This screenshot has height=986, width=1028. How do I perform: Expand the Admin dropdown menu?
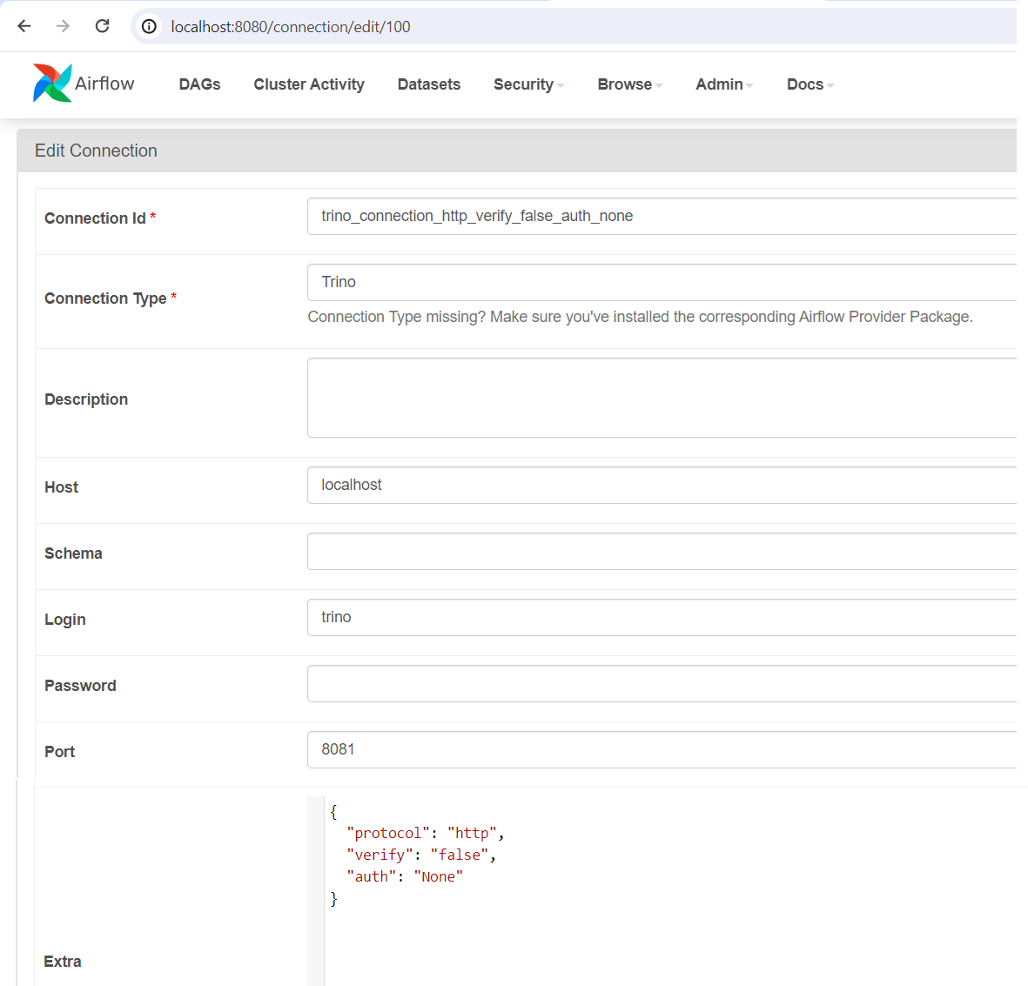coord(724,84)
